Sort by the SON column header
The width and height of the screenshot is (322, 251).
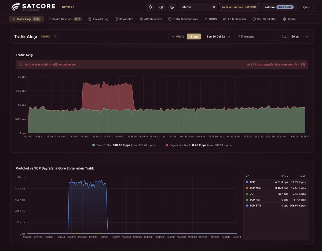coord(284,176)
